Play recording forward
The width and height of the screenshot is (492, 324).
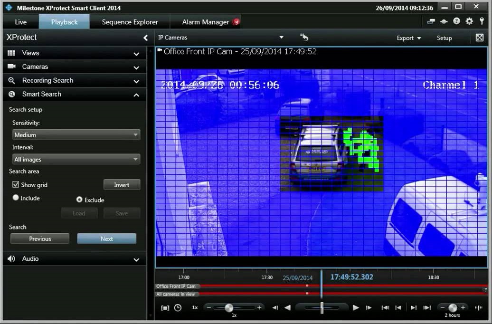(356, 308)
